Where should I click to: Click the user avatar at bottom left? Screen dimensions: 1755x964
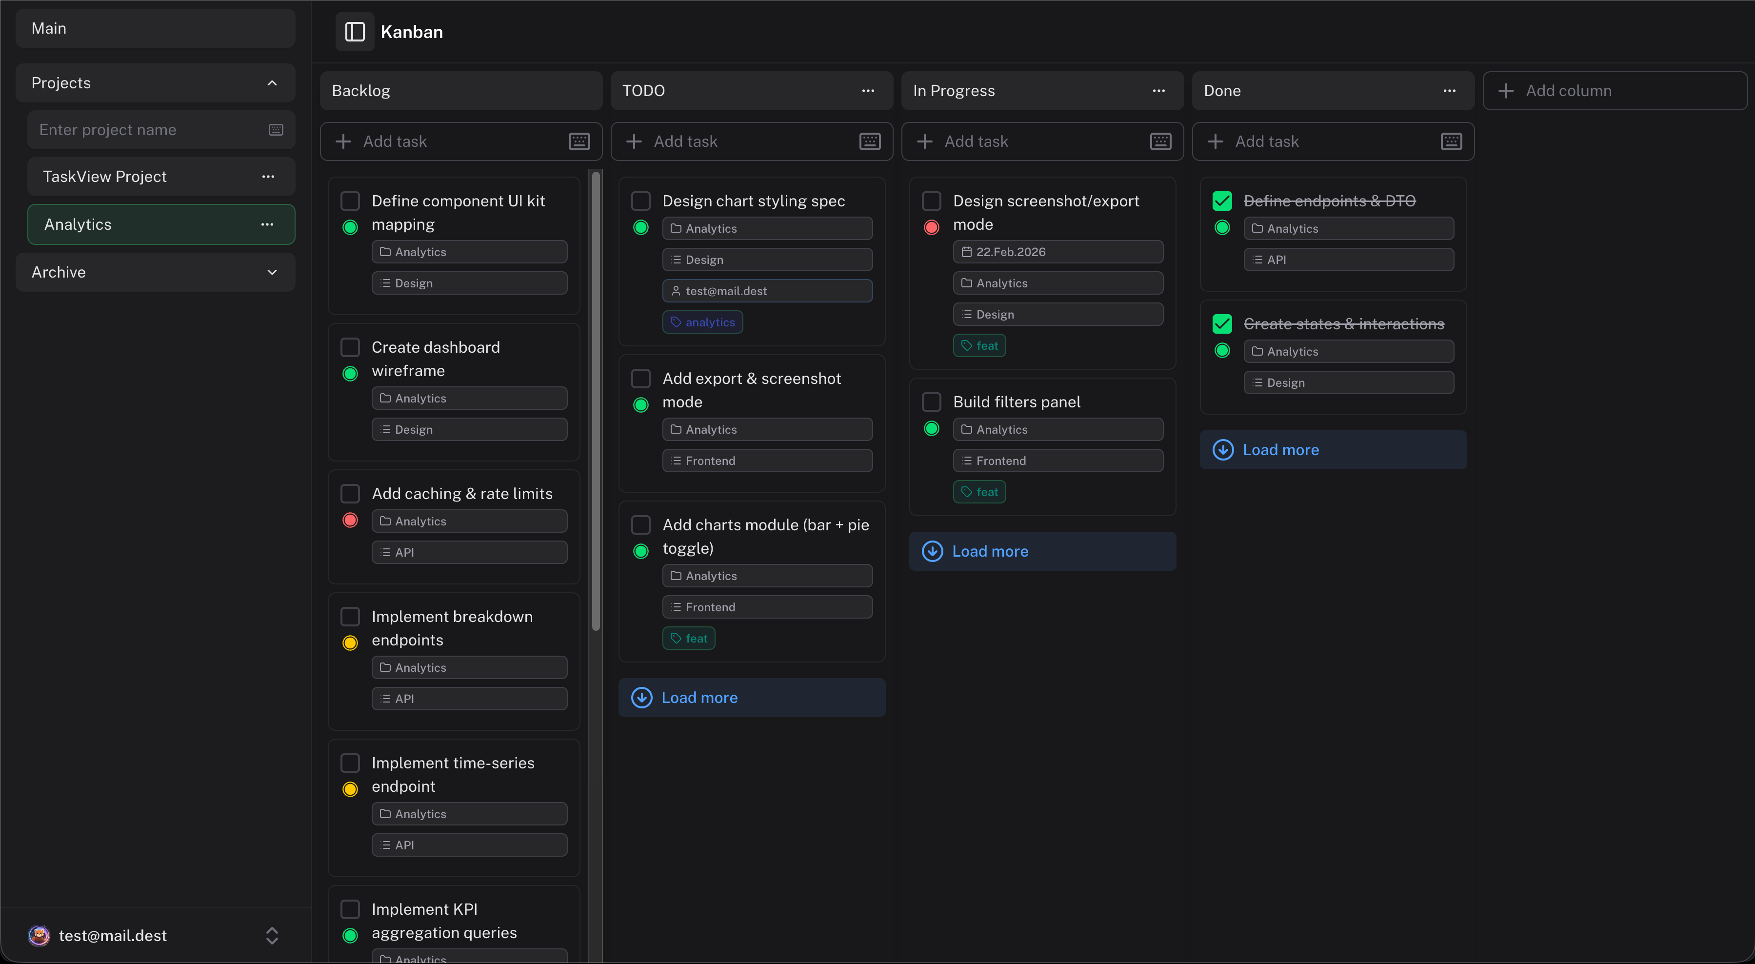(39, 935)
